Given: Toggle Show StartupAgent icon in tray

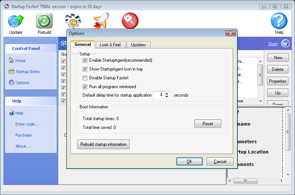Looking at the screenshot, I should tap(85, 69).
